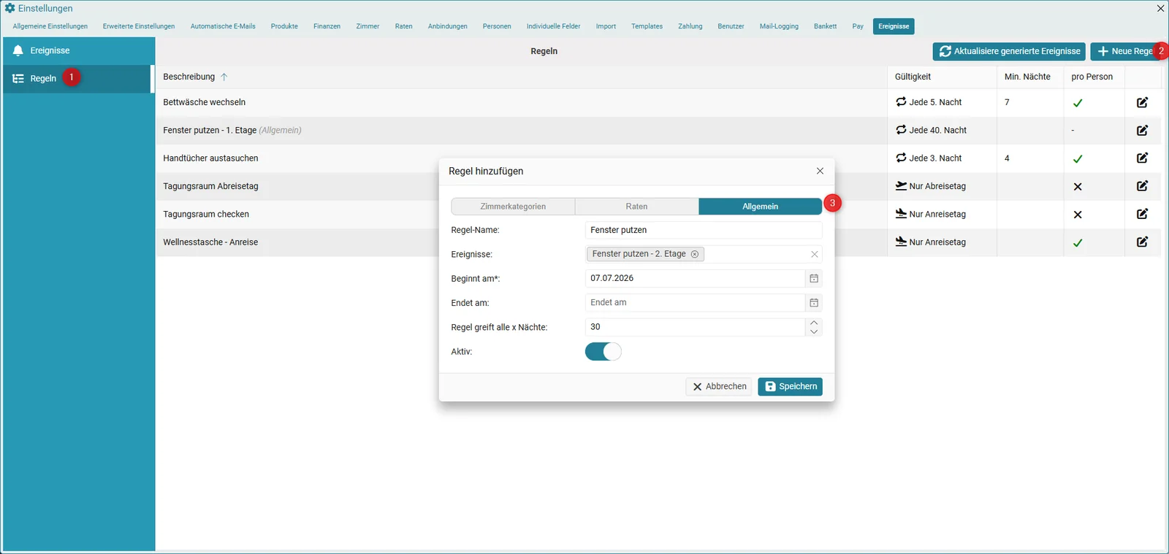Viewport: 1169px width, 554px height.
Task: Toggle the Aktiv switch
Action: [603, 352]
